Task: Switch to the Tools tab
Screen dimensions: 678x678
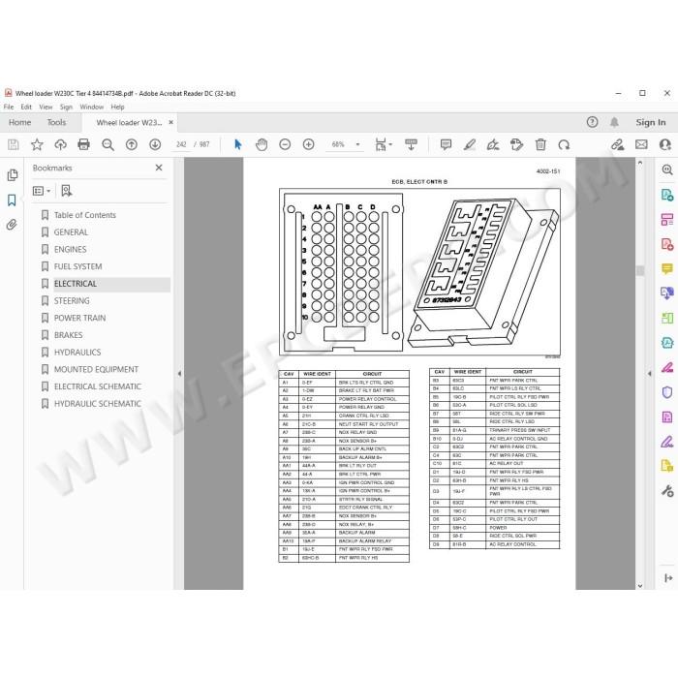Action: tap(56, 122)
